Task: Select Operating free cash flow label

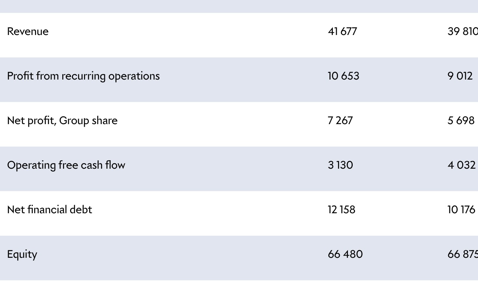Action: pos(66,165)
